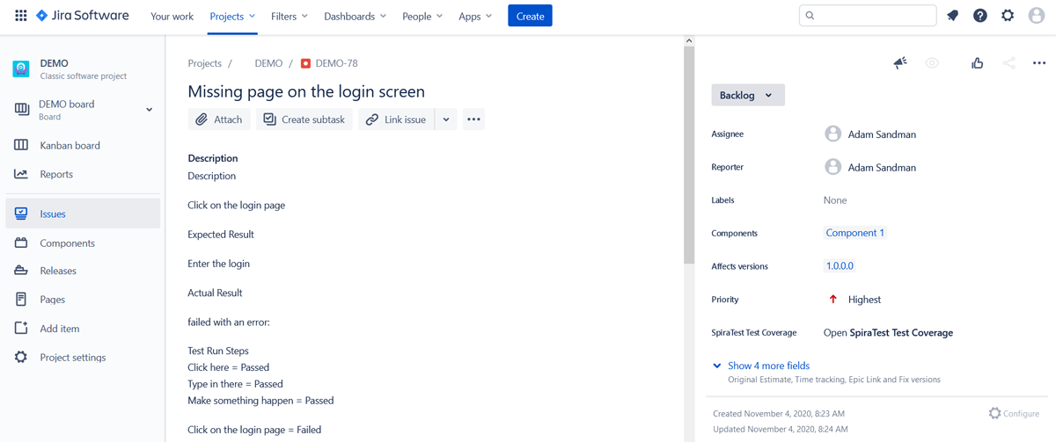Viewport: 1056px width, 442px height.
Task: Vote for issue with thumbs-up icon
Action: click(977, 63)
